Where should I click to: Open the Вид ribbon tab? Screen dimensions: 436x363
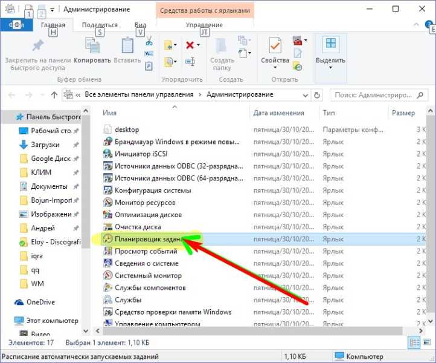point(141,25)
